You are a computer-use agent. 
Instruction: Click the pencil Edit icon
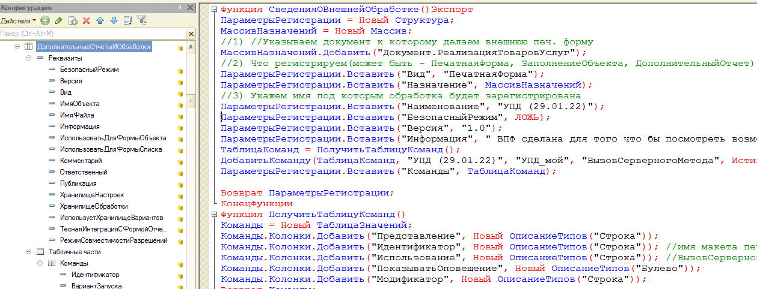(x=58, y=20)
